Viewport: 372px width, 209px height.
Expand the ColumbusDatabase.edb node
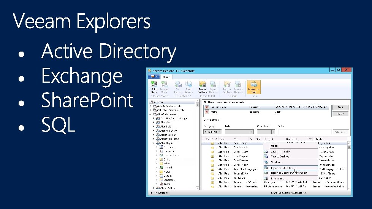150,110
